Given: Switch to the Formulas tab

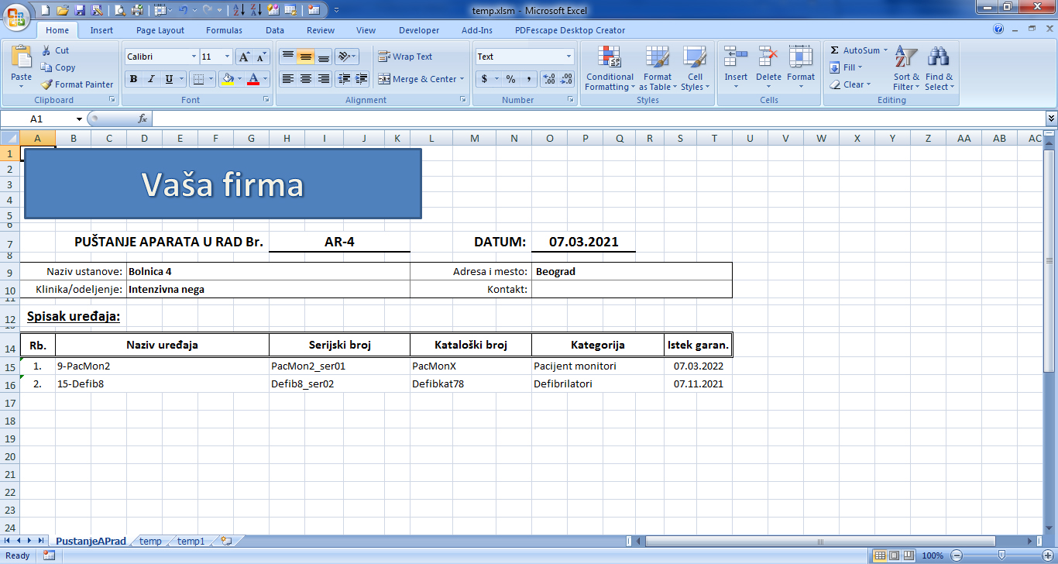Looking at the screenshot, I should click(224, 30).
